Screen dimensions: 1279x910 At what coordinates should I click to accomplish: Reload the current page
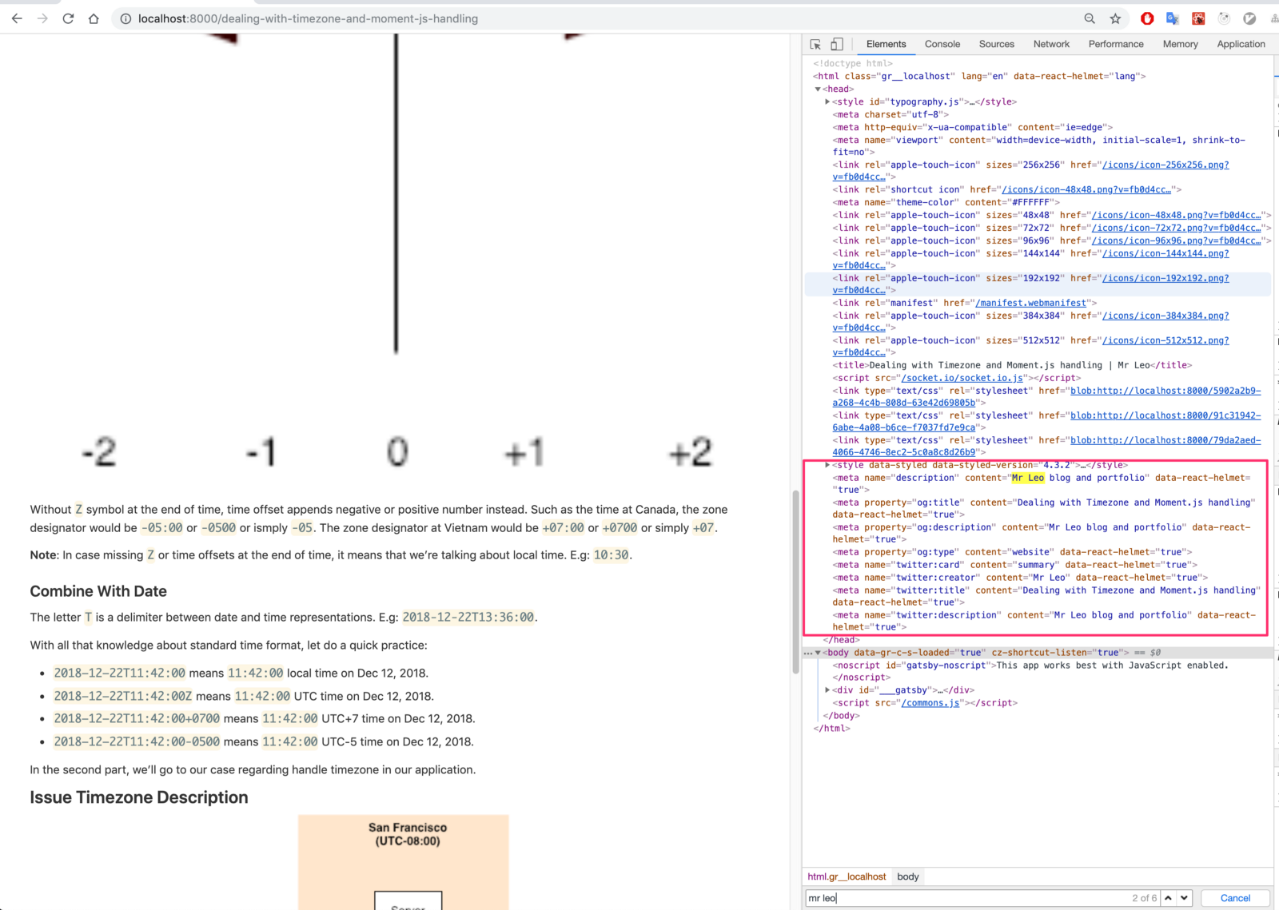click(x=68, y=18)
